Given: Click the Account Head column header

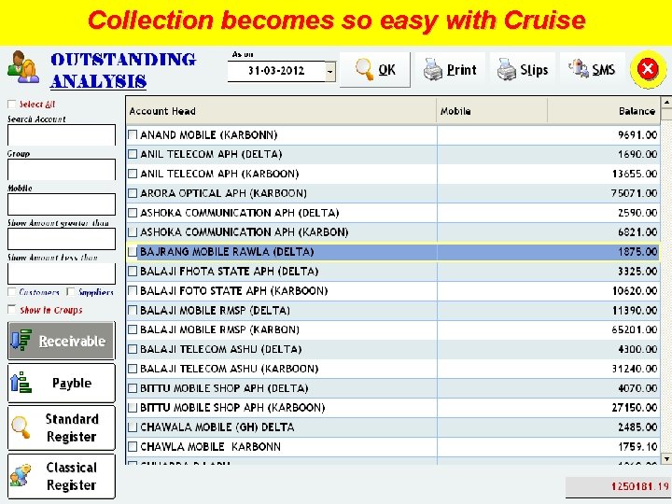Looking at the screenshot, I should (281, 111).
